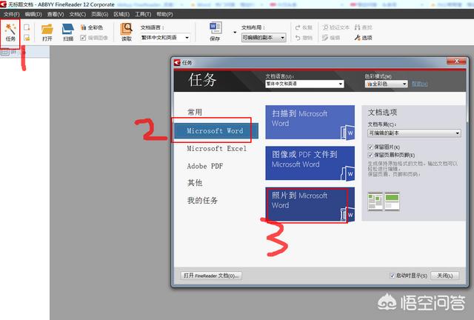Start 扫描到 Microsoft Word task
This screenshot has height=320, width=474.
click(310, 122)
